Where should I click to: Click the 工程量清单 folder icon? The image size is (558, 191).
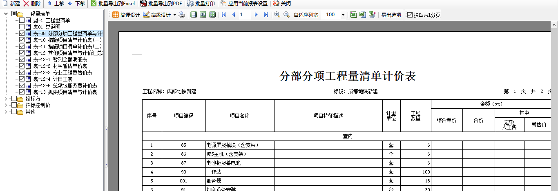20,14
